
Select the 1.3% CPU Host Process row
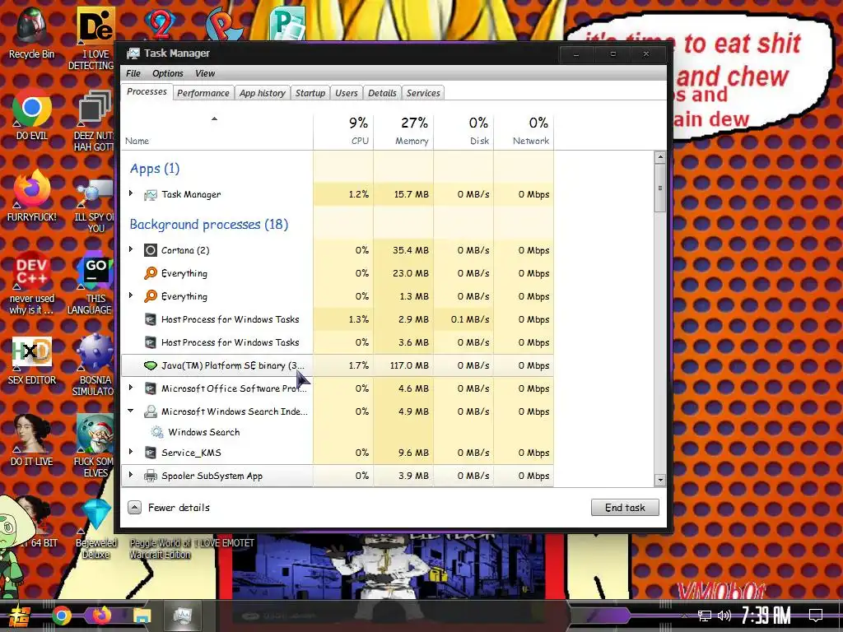tap(338, 319)
